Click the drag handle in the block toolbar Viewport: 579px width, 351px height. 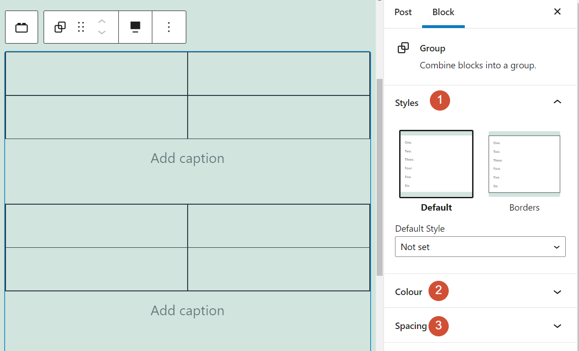coord(81,27)
